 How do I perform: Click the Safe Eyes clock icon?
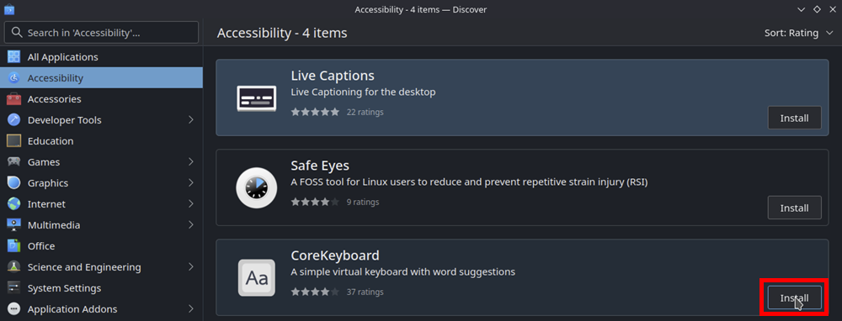pos(257,188)
